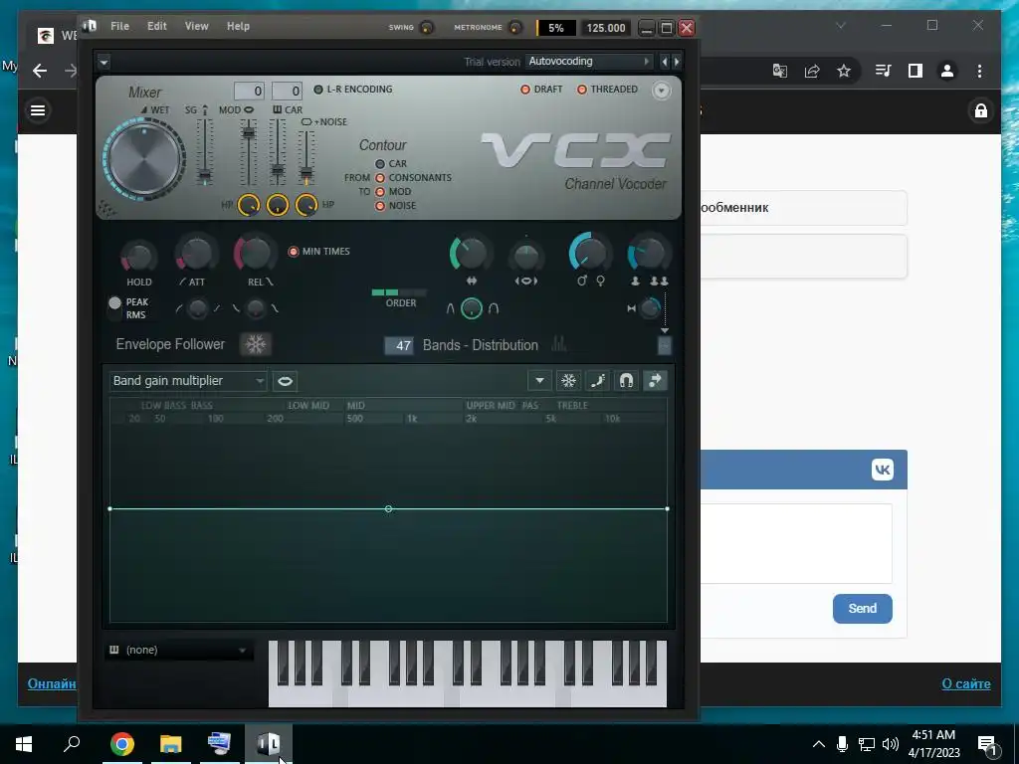
Task: Click the translate icon in browser address bar
Action: pos(780,71)
